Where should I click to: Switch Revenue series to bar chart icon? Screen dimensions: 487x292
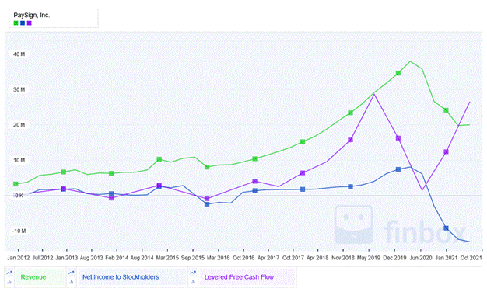(9, 281)
